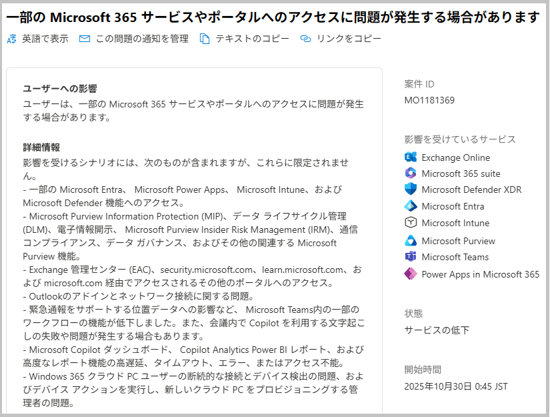This screenshot has height=417, width=550.
Task: Select the Exchange Online service name
Action: tap(455, 157)
